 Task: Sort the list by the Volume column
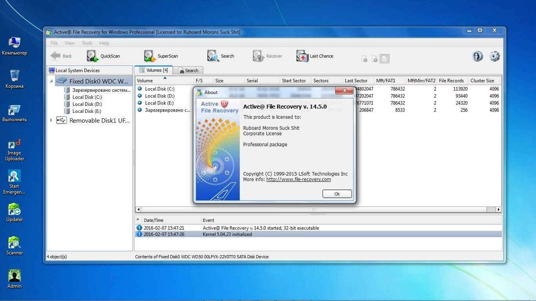pos(164,81)
